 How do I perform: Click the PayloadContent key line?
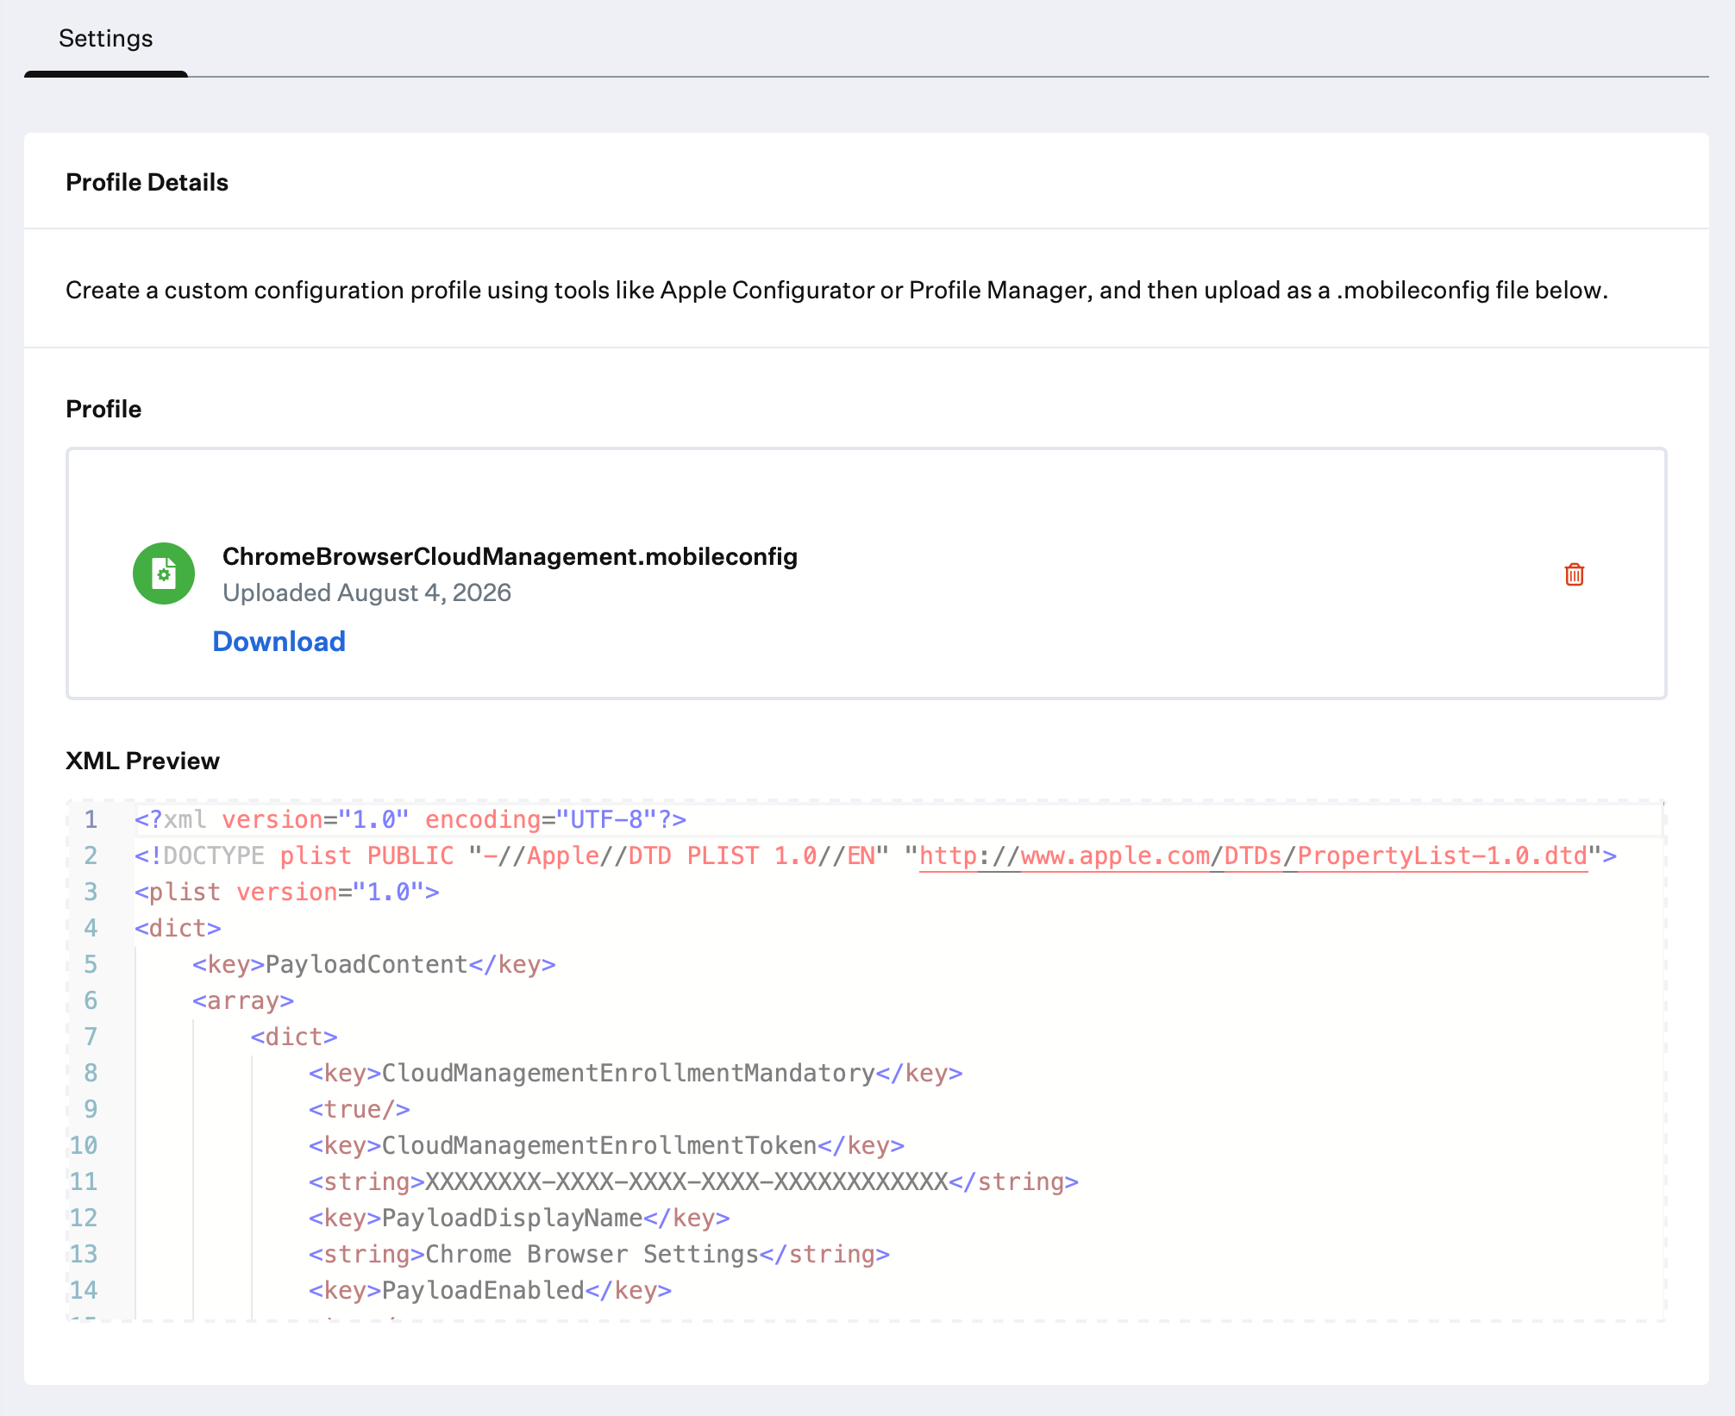pyautogui.click(x=374, y=965)
